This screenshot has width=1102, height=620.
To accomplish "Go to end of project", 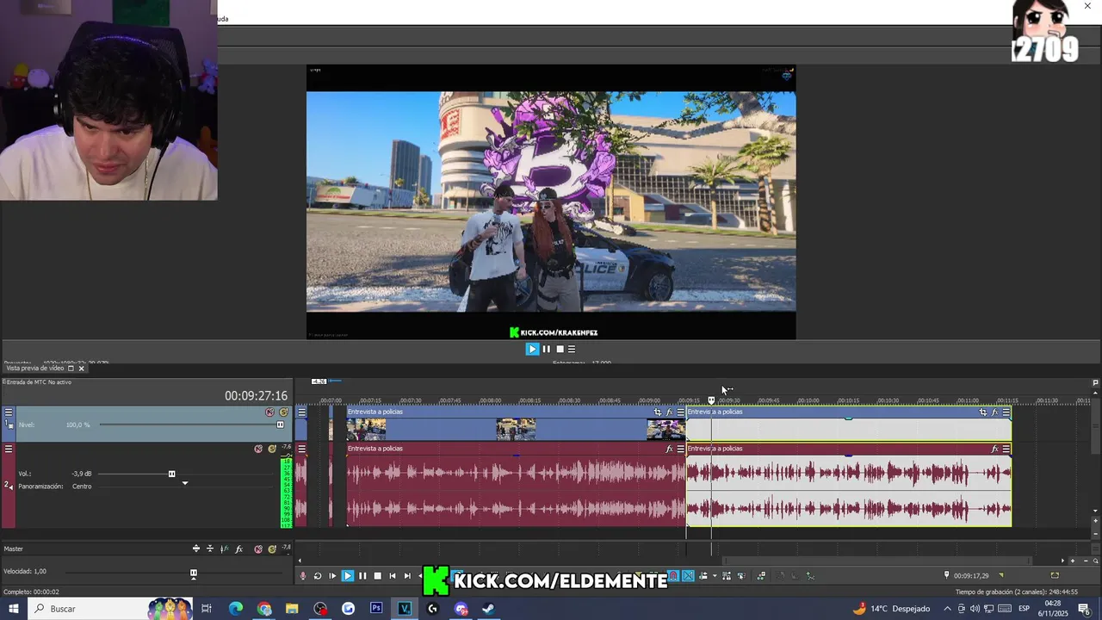I will pos(407,576).
